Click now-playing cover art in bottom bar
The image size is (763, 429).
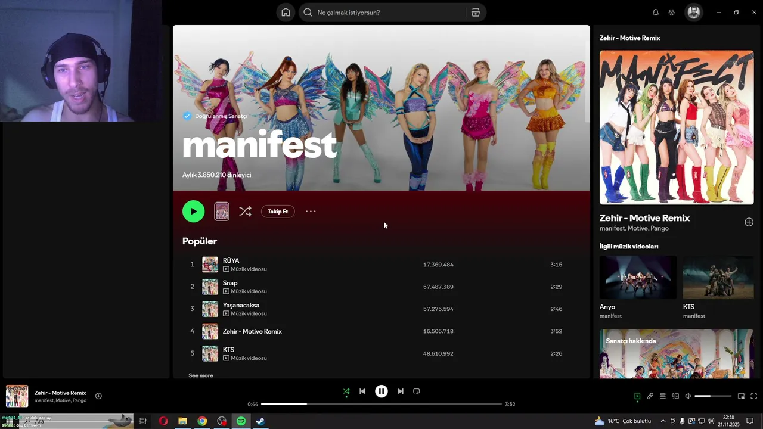[x=17, y=396]
